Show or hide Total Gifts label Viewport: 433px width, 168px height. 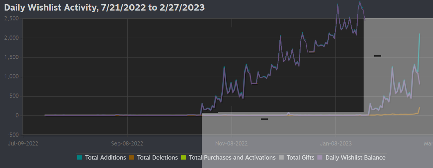pos(301,158)
